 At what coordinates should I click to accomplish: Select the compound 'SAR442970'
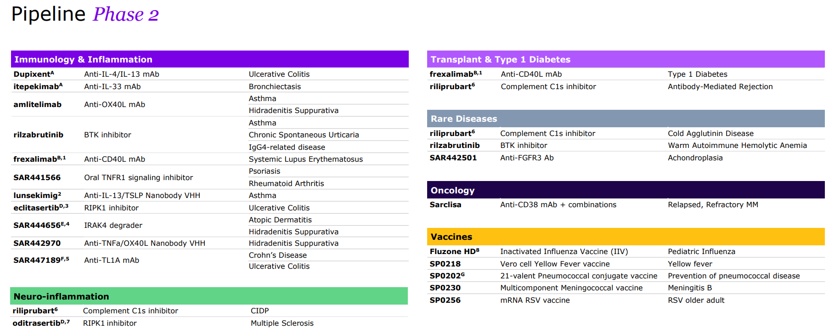tap(37, 243)
